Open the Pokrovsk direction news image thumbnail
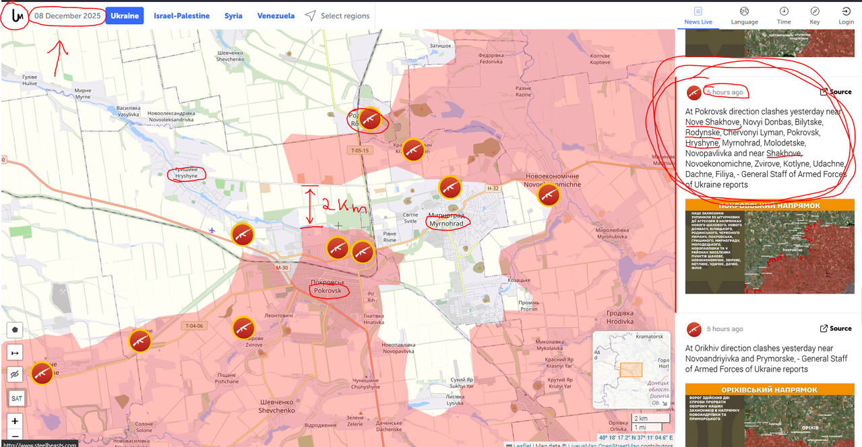 coord(769,246)
